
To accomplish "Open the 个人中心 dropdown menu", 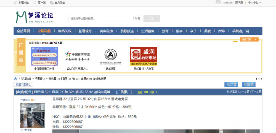I will click(x=254, y=2).
